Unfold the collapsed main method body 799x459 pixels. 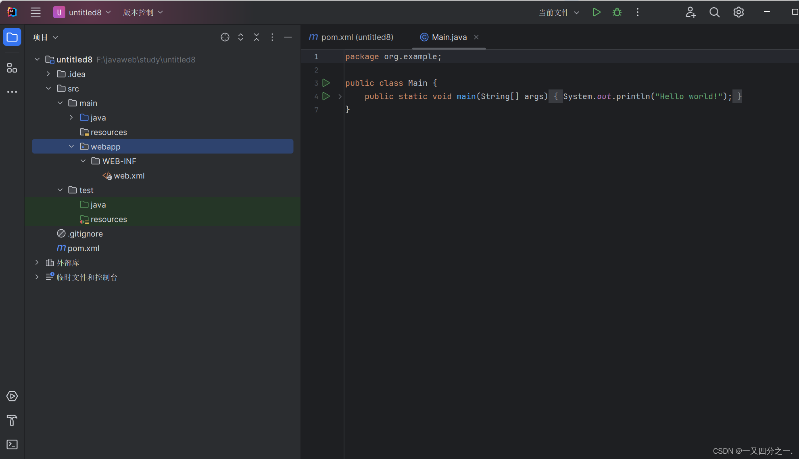(340, 96)
